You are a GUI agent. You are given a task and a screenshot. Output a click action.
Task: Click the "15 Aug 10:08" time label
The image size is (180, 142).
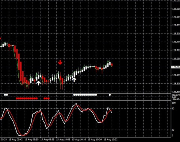[63, 139]
